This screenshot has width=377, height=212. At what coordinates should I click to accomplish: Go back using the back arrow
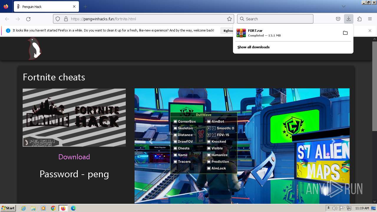click(7, 19)
